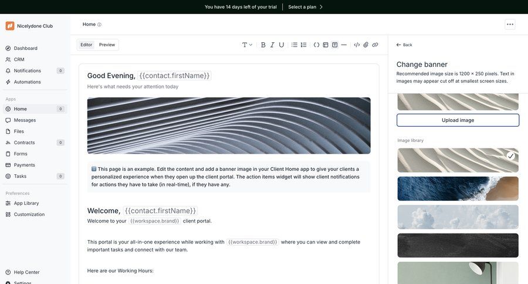The image size is (528, 284).
Task: Insert a numbered list
Action: [x=303, y=45]
